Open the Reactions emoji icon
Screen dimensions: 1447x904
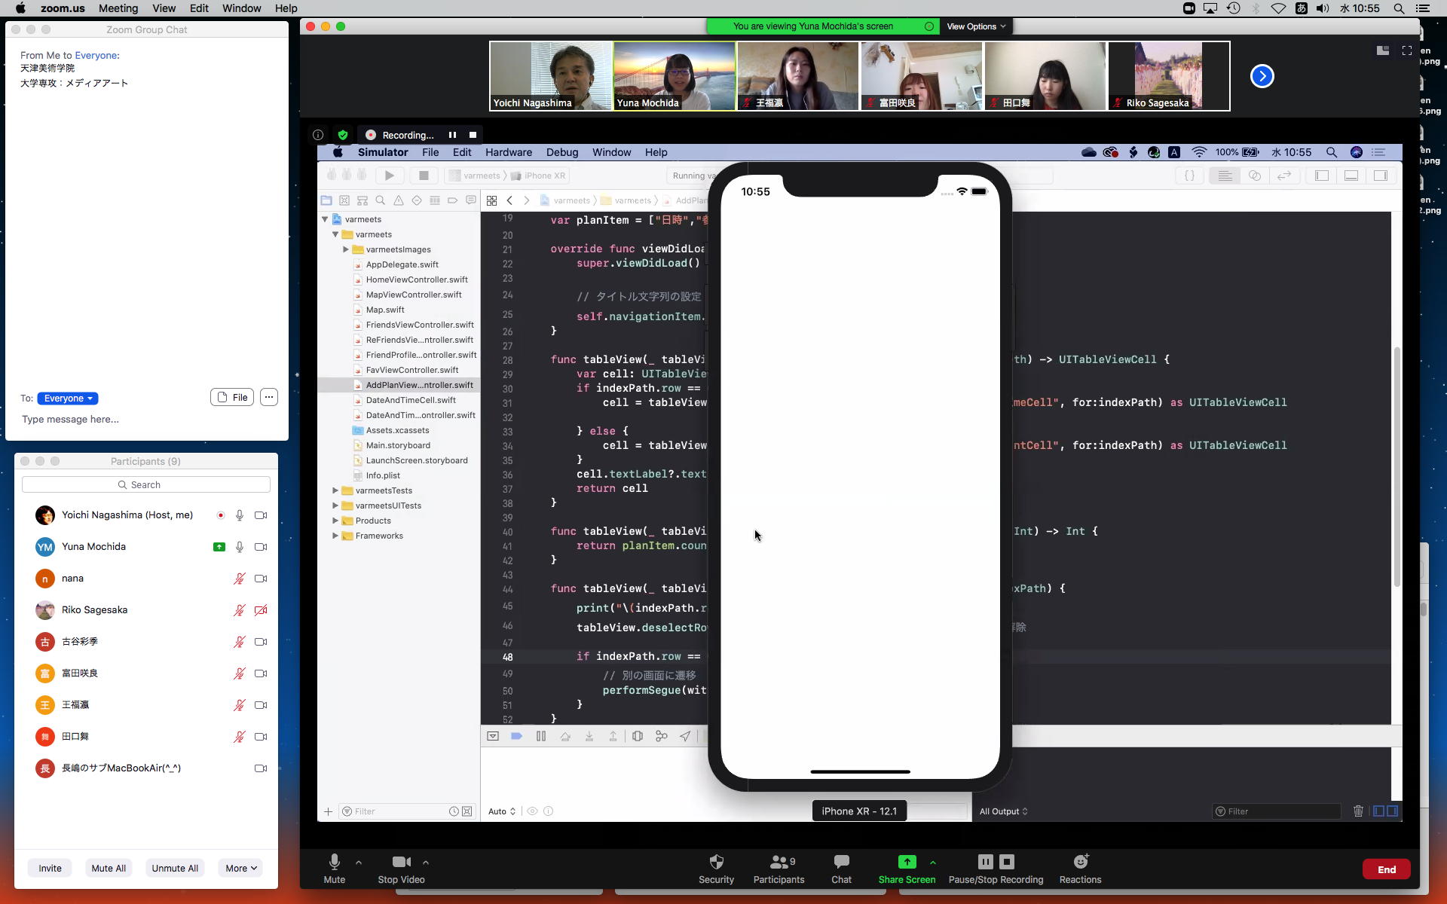tap(1080, 862)
